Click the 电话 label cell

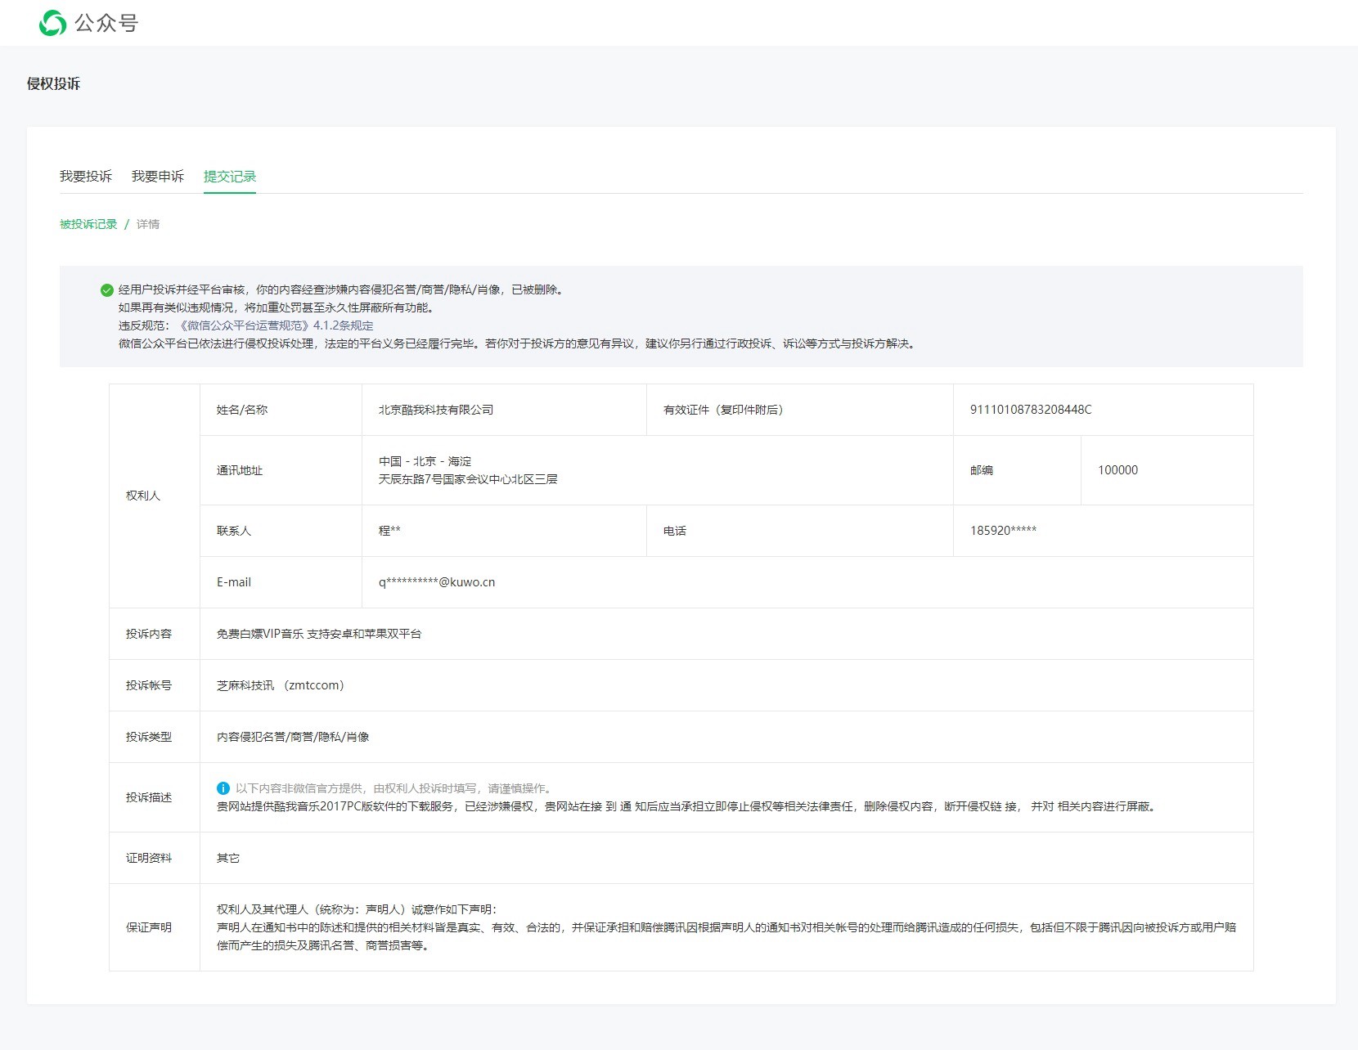800,531
